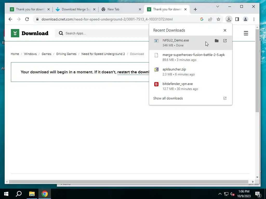
Task: Open the Chrome profile menu
Action: pos(245,19)
